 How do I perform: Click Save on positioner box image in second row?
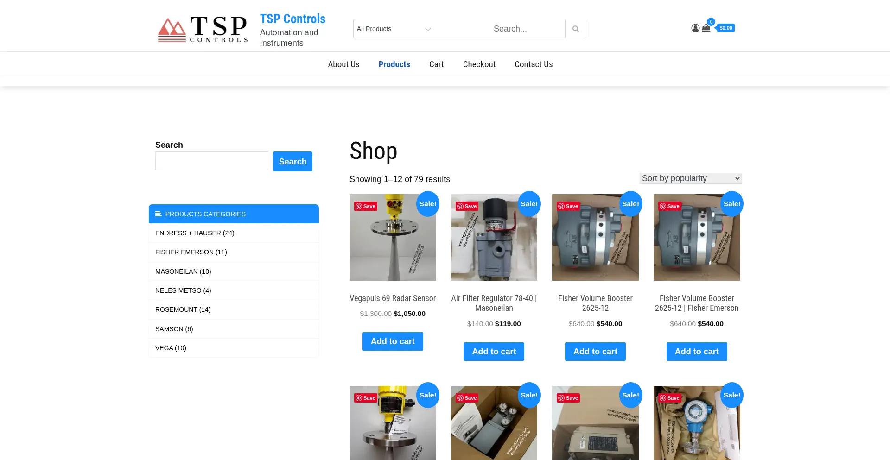coord(467,398)
